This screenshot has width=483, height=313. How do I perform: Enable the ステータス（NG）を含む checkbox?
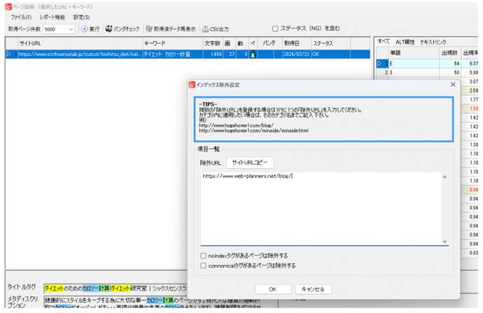point(275,29)
